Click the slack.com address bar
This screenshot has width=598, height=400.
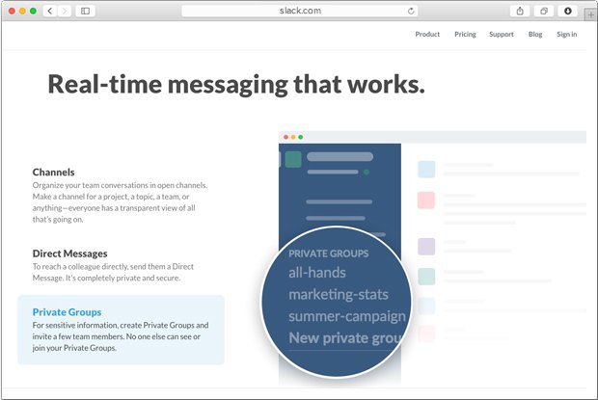coord(300,11)
